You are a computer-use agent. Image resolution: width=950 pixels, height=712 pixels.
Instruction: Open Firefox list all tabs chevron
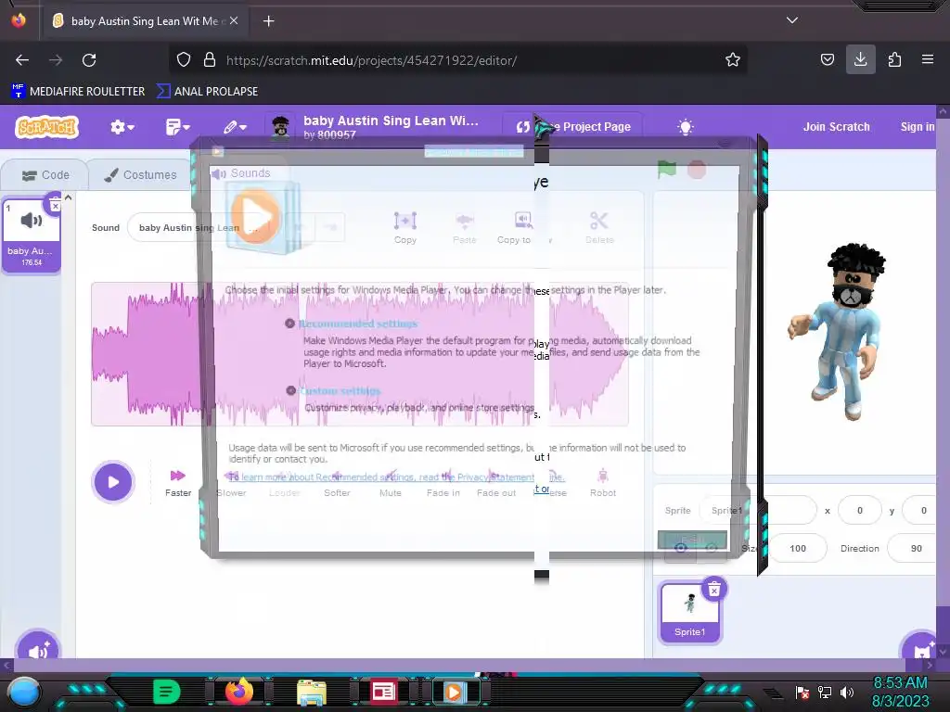(792, 20)
